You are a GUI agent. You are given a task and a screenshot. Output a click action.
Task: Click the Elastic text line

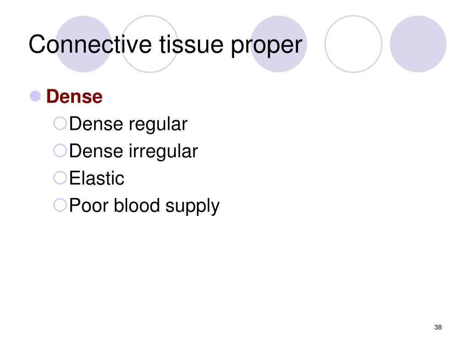[x=96, y=178]
